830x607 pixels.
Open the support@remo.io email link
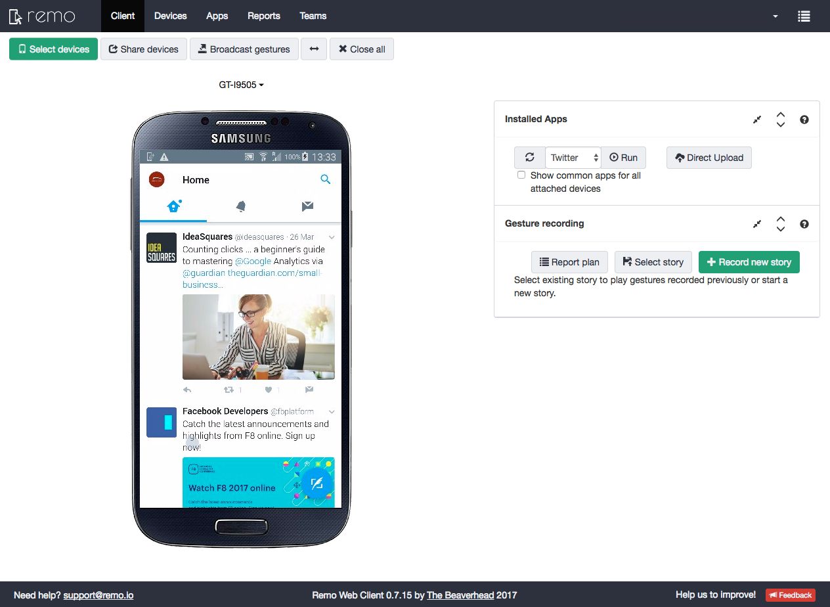pyautogui.click(x=98, y=595)
